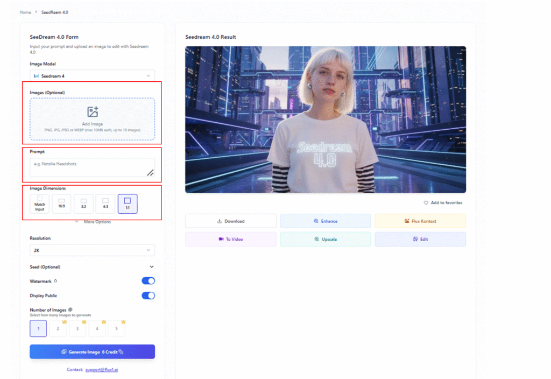
Task: Expand the Seed (Optional) section
Action: [93, 267]
